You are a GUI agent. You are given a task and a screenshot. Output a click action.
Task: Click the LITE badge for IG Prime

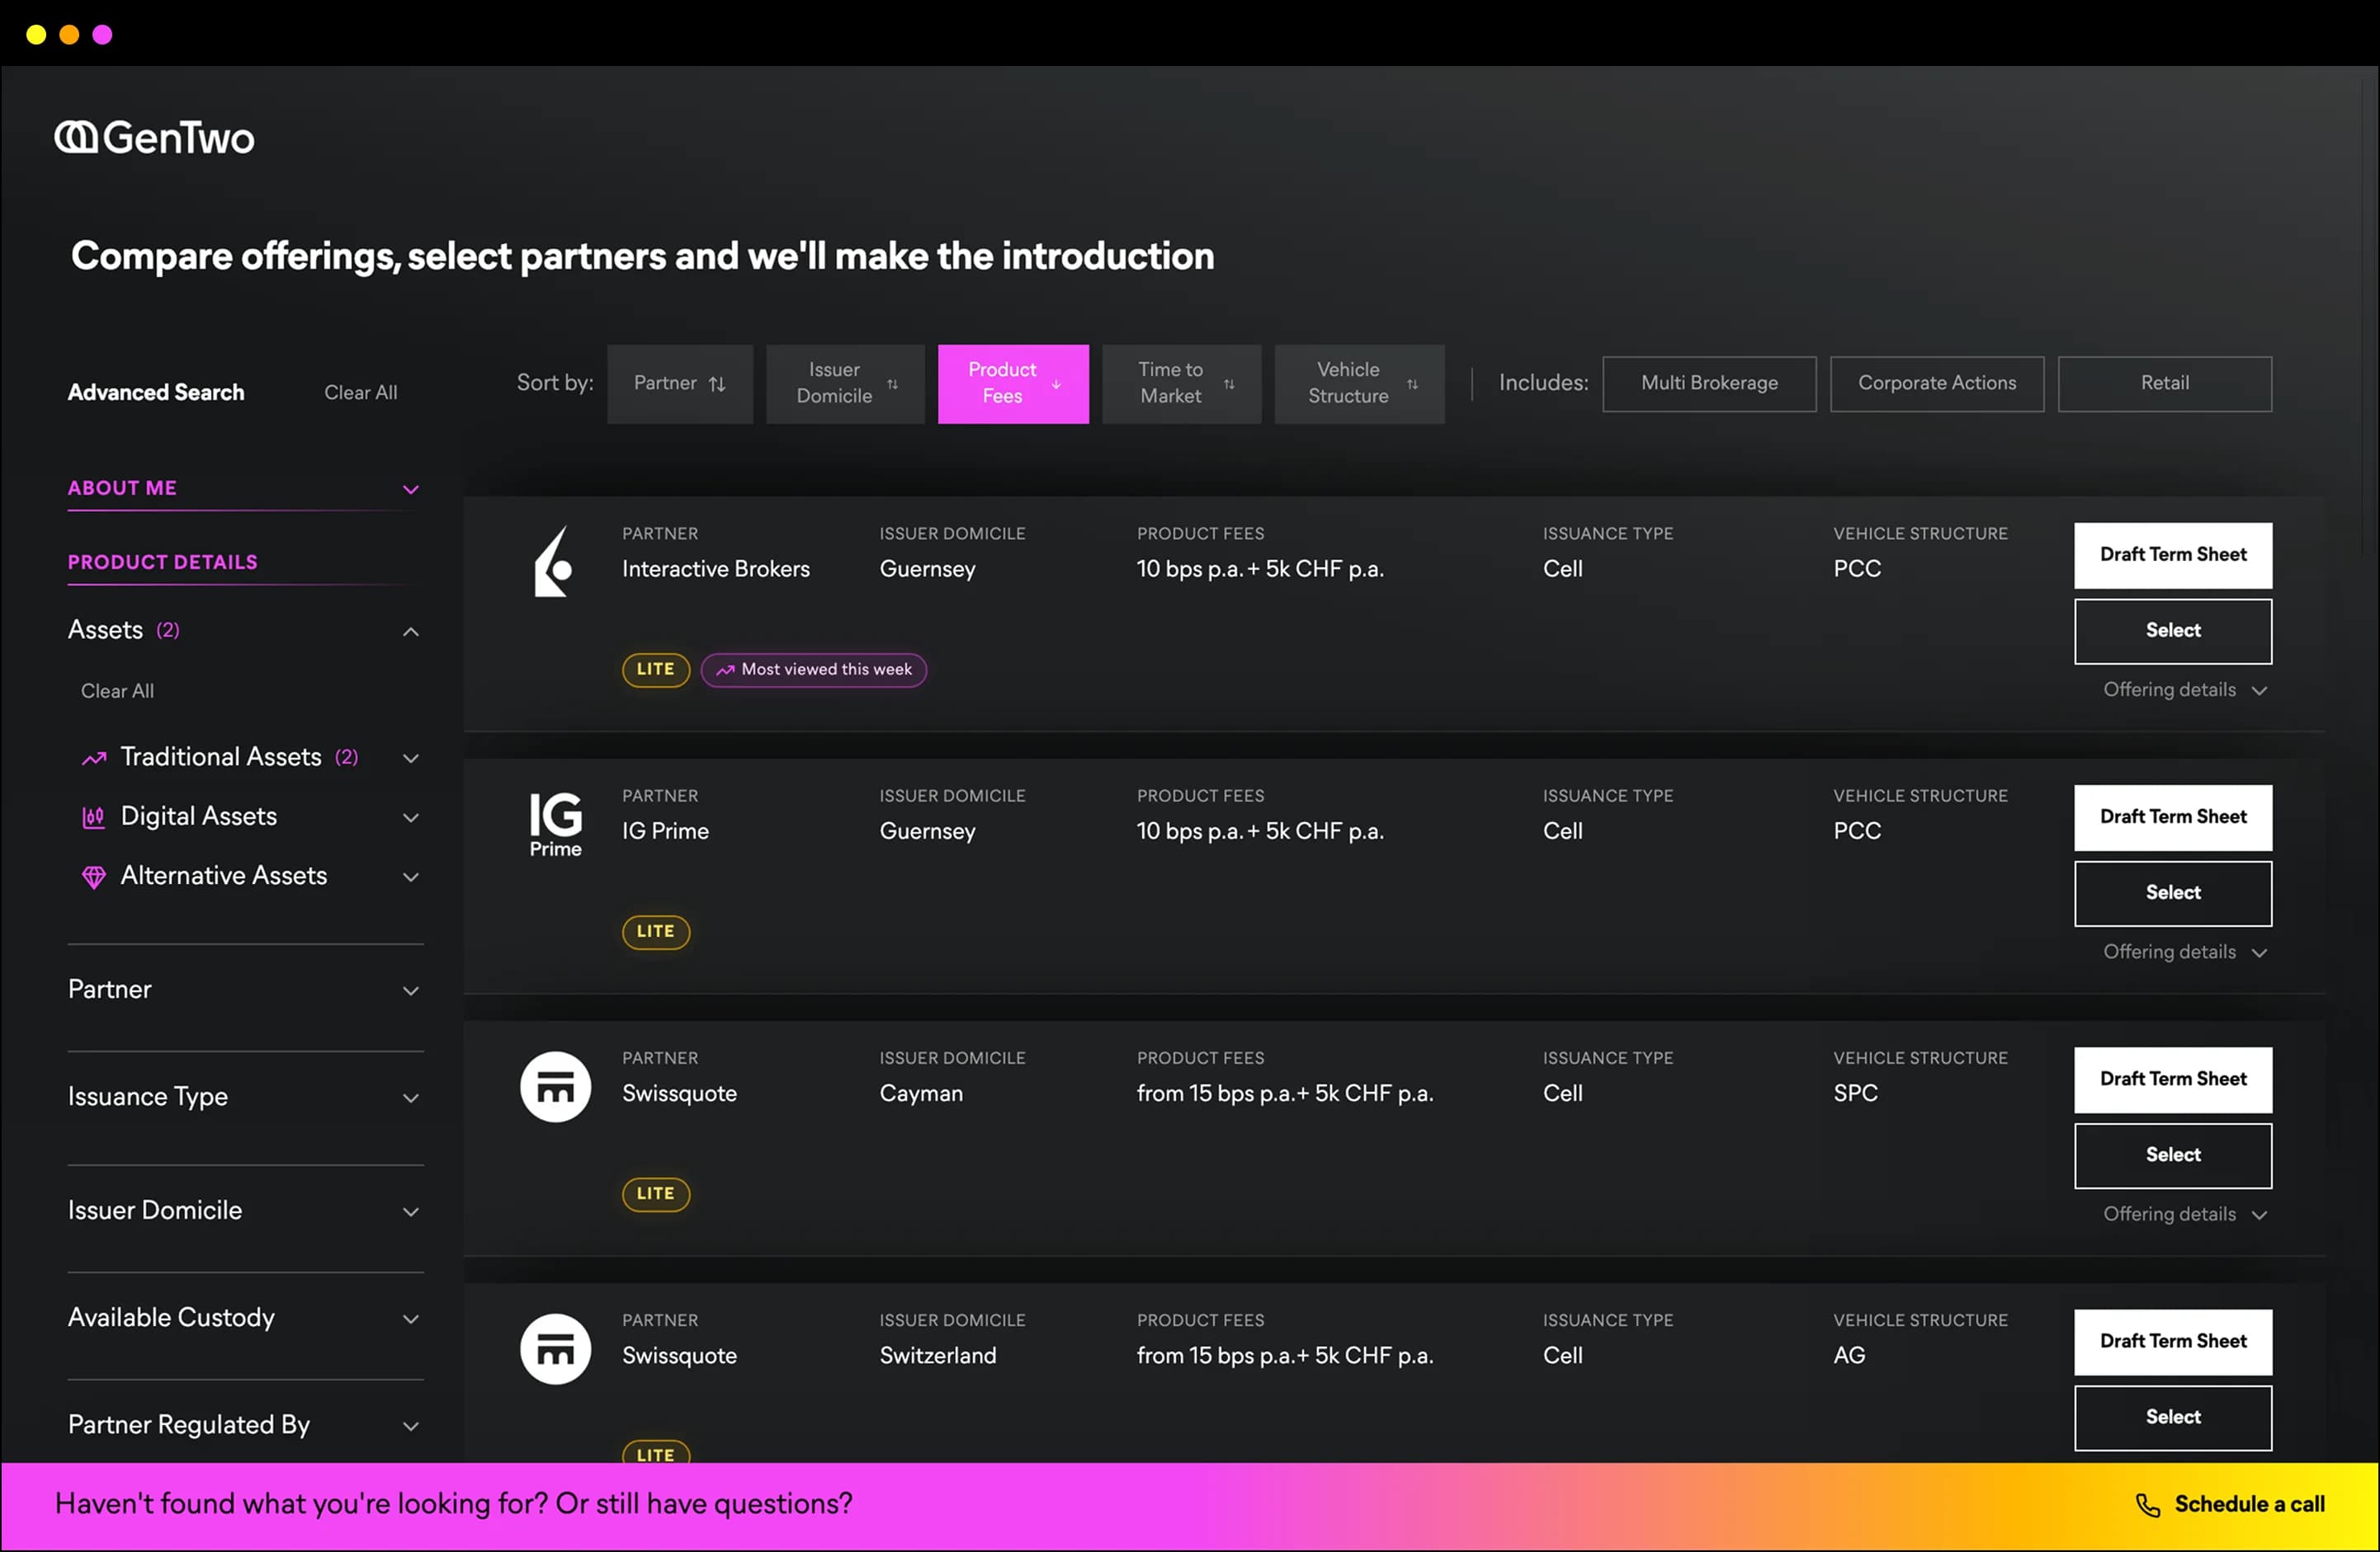(655, 931)
